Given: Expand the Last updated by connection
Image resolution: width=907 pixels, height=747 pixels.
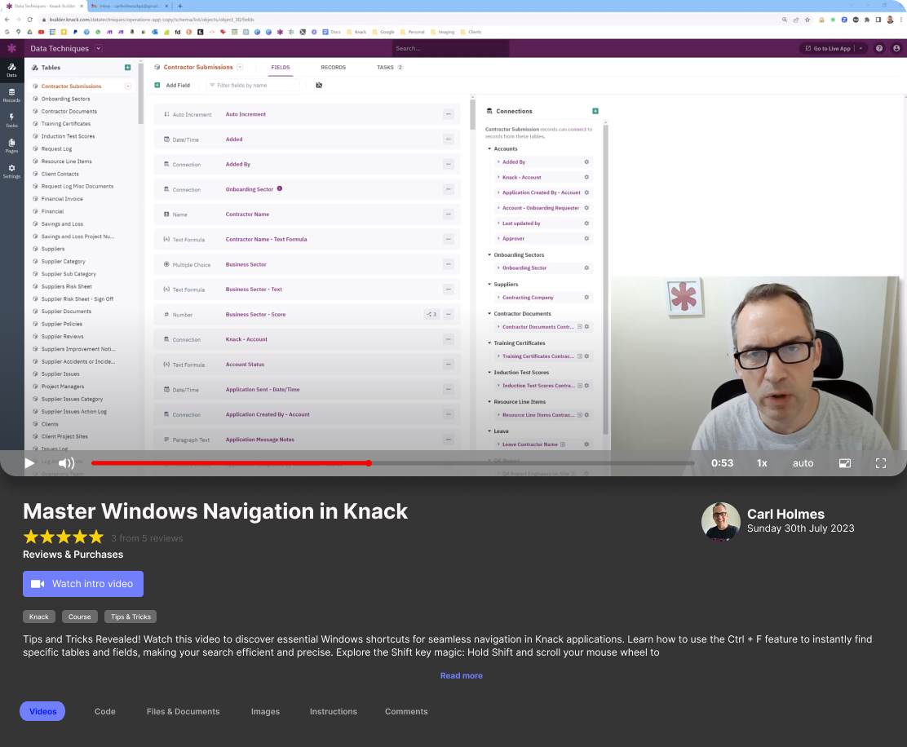Looking at the screenshot, I should tap(498, 223).
